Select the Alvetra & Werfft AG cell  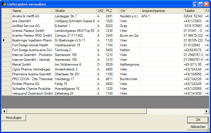[x=33, y=16]
